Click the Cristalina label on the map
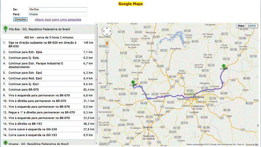The height and width of the screenshot is (147, 261). click(205, 131)
